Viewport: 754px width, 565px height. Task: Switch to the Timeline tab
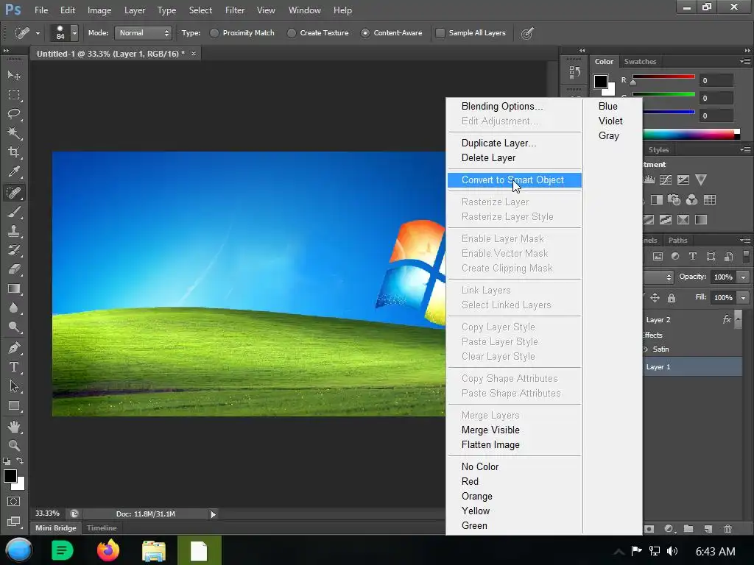coord(102,528)
